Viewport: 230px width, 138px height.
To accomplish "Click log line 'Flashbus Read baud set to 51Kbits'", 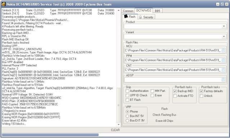I will pos(23,85).
